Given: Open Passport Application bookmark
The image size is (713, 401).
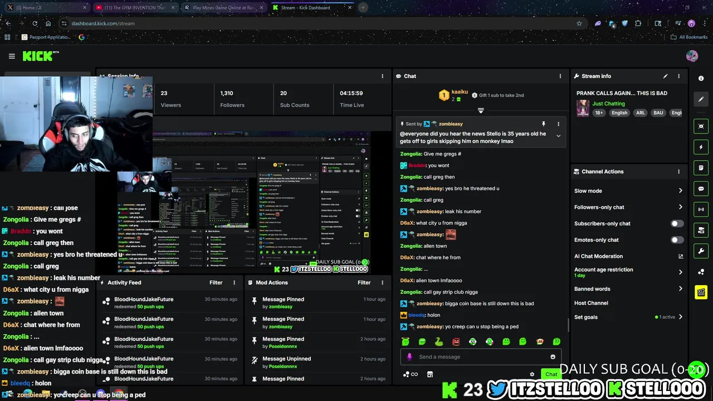Looking at the screenshot, I should pyautogui.click(x=46, y=37).
